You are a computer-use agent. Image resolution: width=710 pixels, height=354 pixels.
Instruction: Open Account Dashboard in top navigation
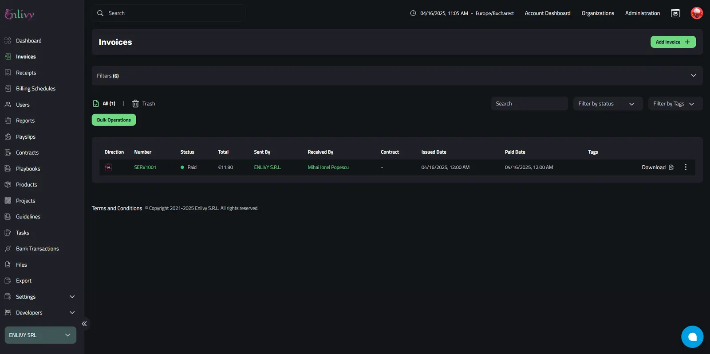pyautogui.click(x=548, y=13)
